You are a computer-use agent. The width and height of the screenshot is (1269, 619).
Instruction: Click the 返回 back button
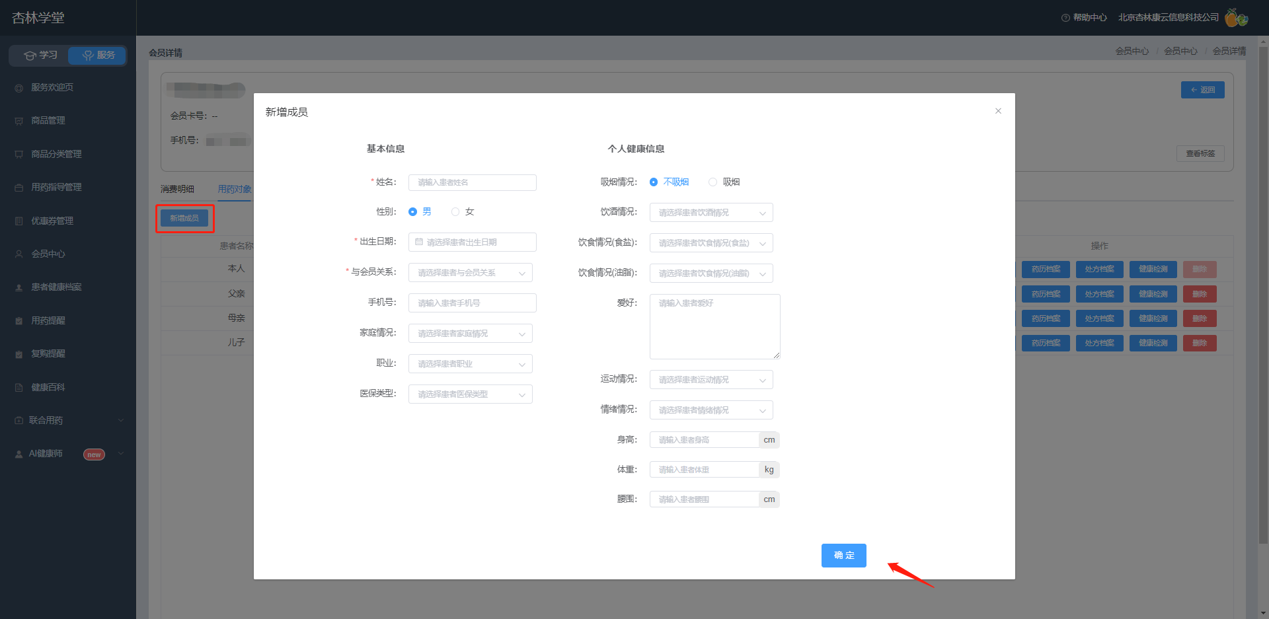[1203, 90]
